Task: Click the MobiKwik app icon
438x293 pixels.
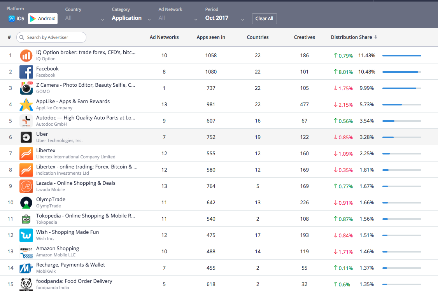Action: tap(26, 268)
